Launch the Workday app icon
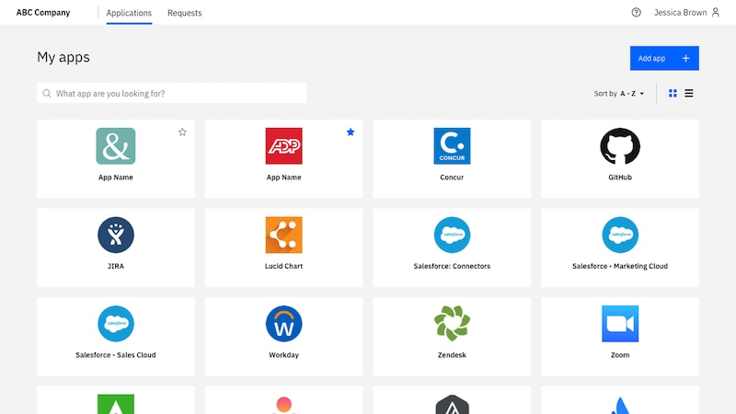Viewport: 736px width, 414px height. (283, 324)
